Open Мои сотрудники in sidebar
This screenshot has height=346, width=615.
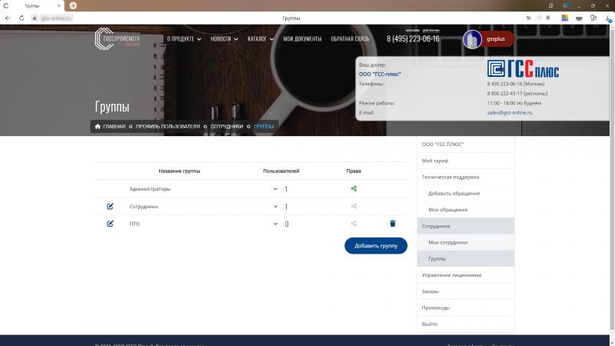466,242
